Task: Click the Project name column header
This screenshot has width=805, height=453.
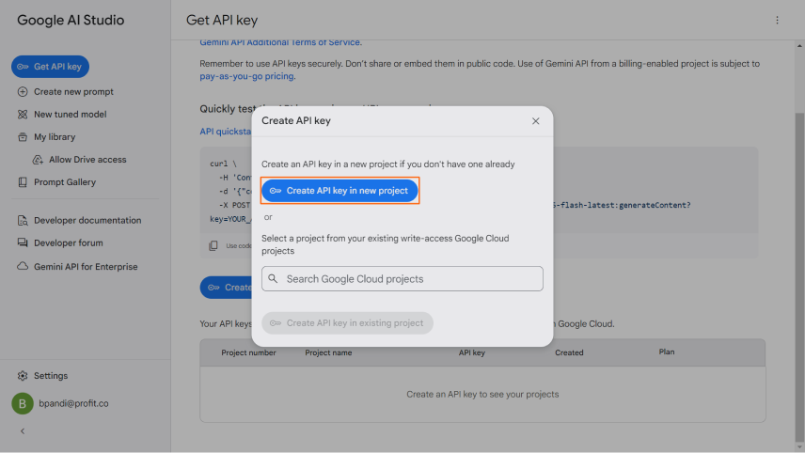Action: point(328,352)
